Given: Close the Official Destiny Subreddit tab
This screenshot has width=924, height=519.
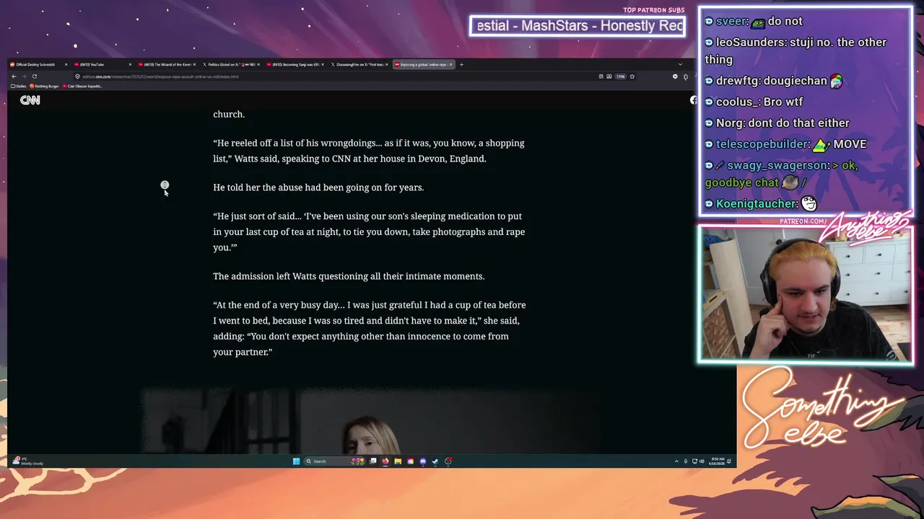Looking at the screenshot, I should 66,65.
